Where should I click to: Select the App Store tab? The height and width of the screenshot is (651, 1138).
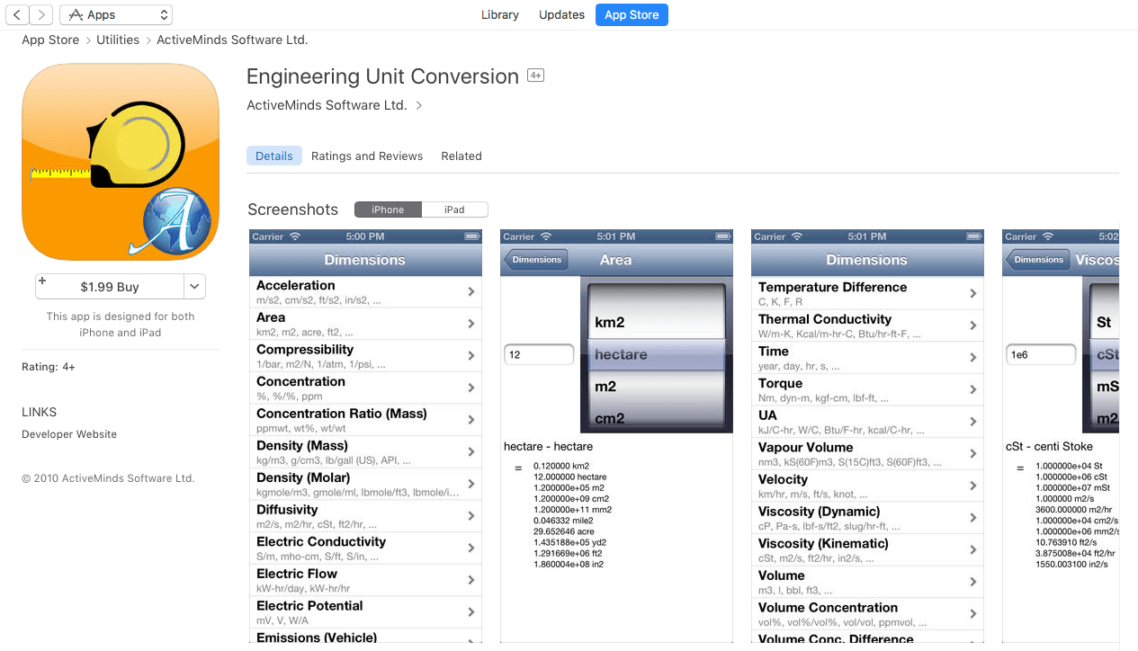coord(632,14)
